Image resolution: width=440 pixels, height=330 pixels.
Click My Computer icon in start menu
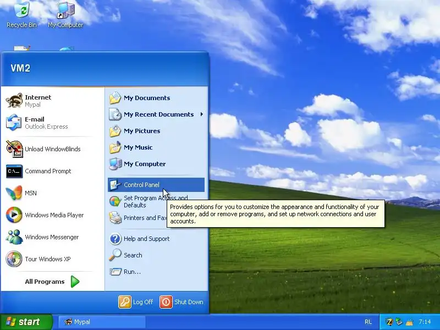click(x=115, y=164)
